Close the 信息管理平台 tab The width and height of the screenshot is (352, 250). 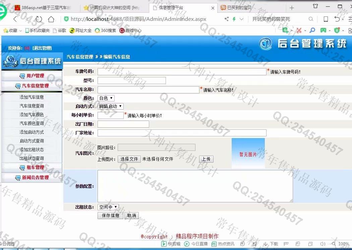tap(213, 8)
